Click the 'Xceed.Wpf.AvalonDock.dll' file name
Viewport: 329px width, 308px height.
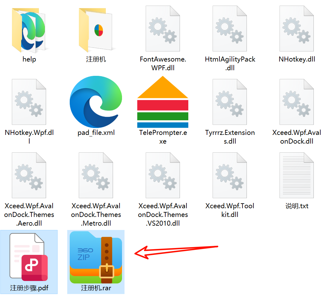(x=297, y=137)
